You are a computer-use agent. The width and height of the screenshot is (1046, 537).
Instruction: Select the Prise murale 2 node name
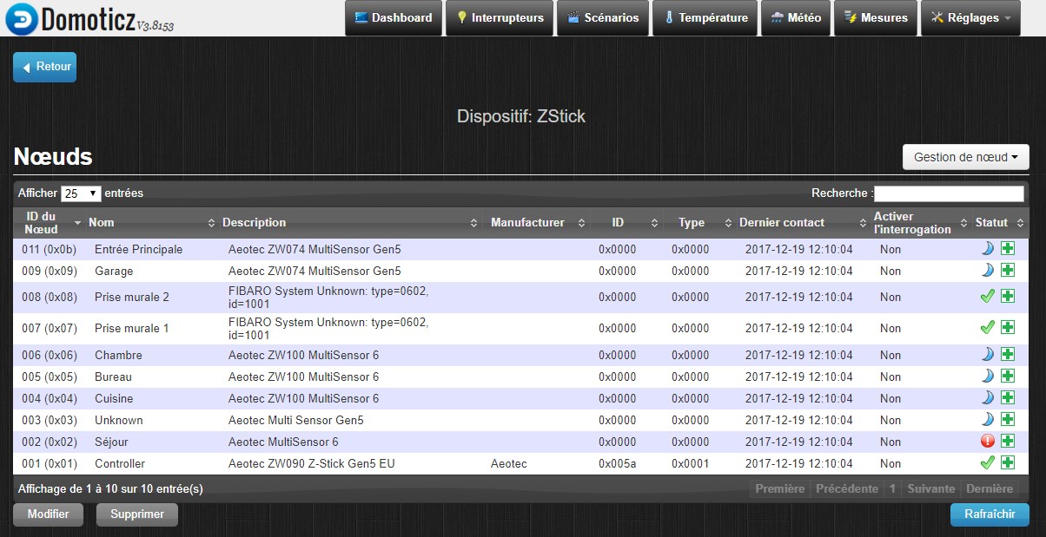coord(132,297)
